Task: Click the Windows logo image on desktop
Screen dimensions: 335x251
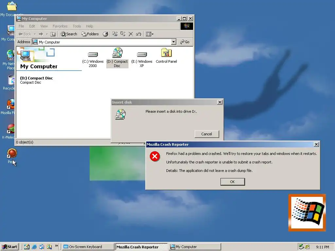Action: (307, 213)
